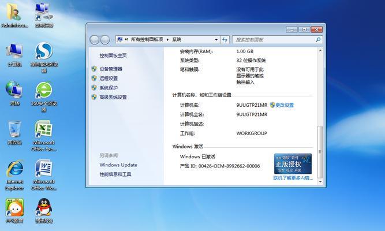Image resolution: width=385 pixels, height=231 pixels.
Task: Click the shield icon beside 高级系统设置
Action: 94,97
